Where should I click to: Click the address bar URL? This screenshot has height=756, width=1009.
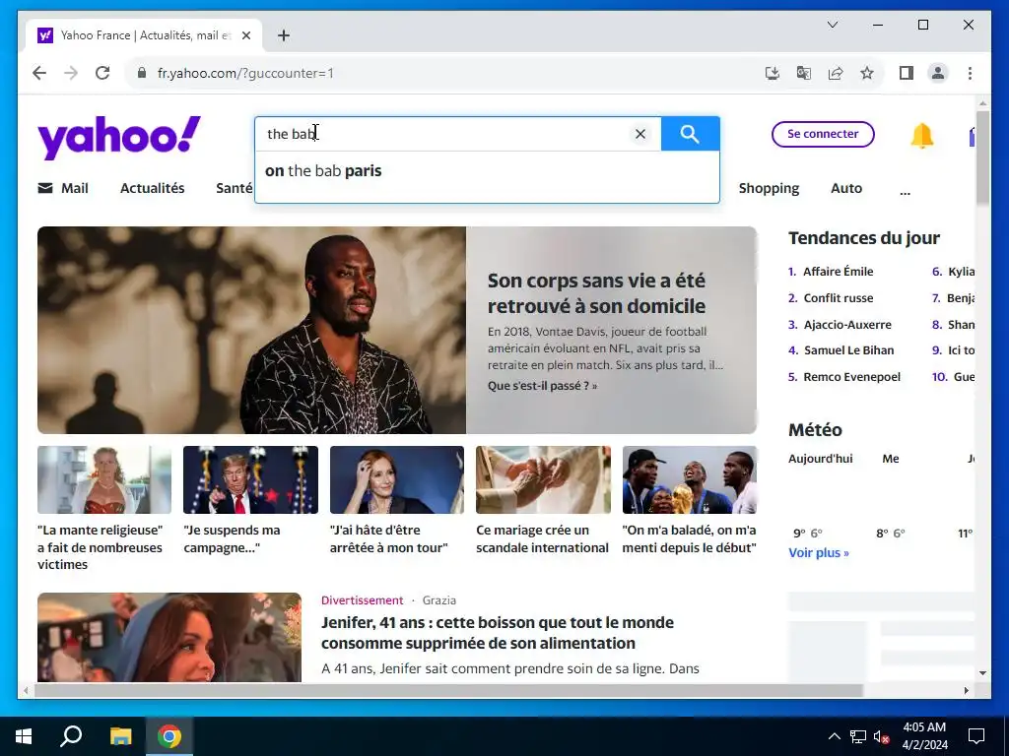245,73
